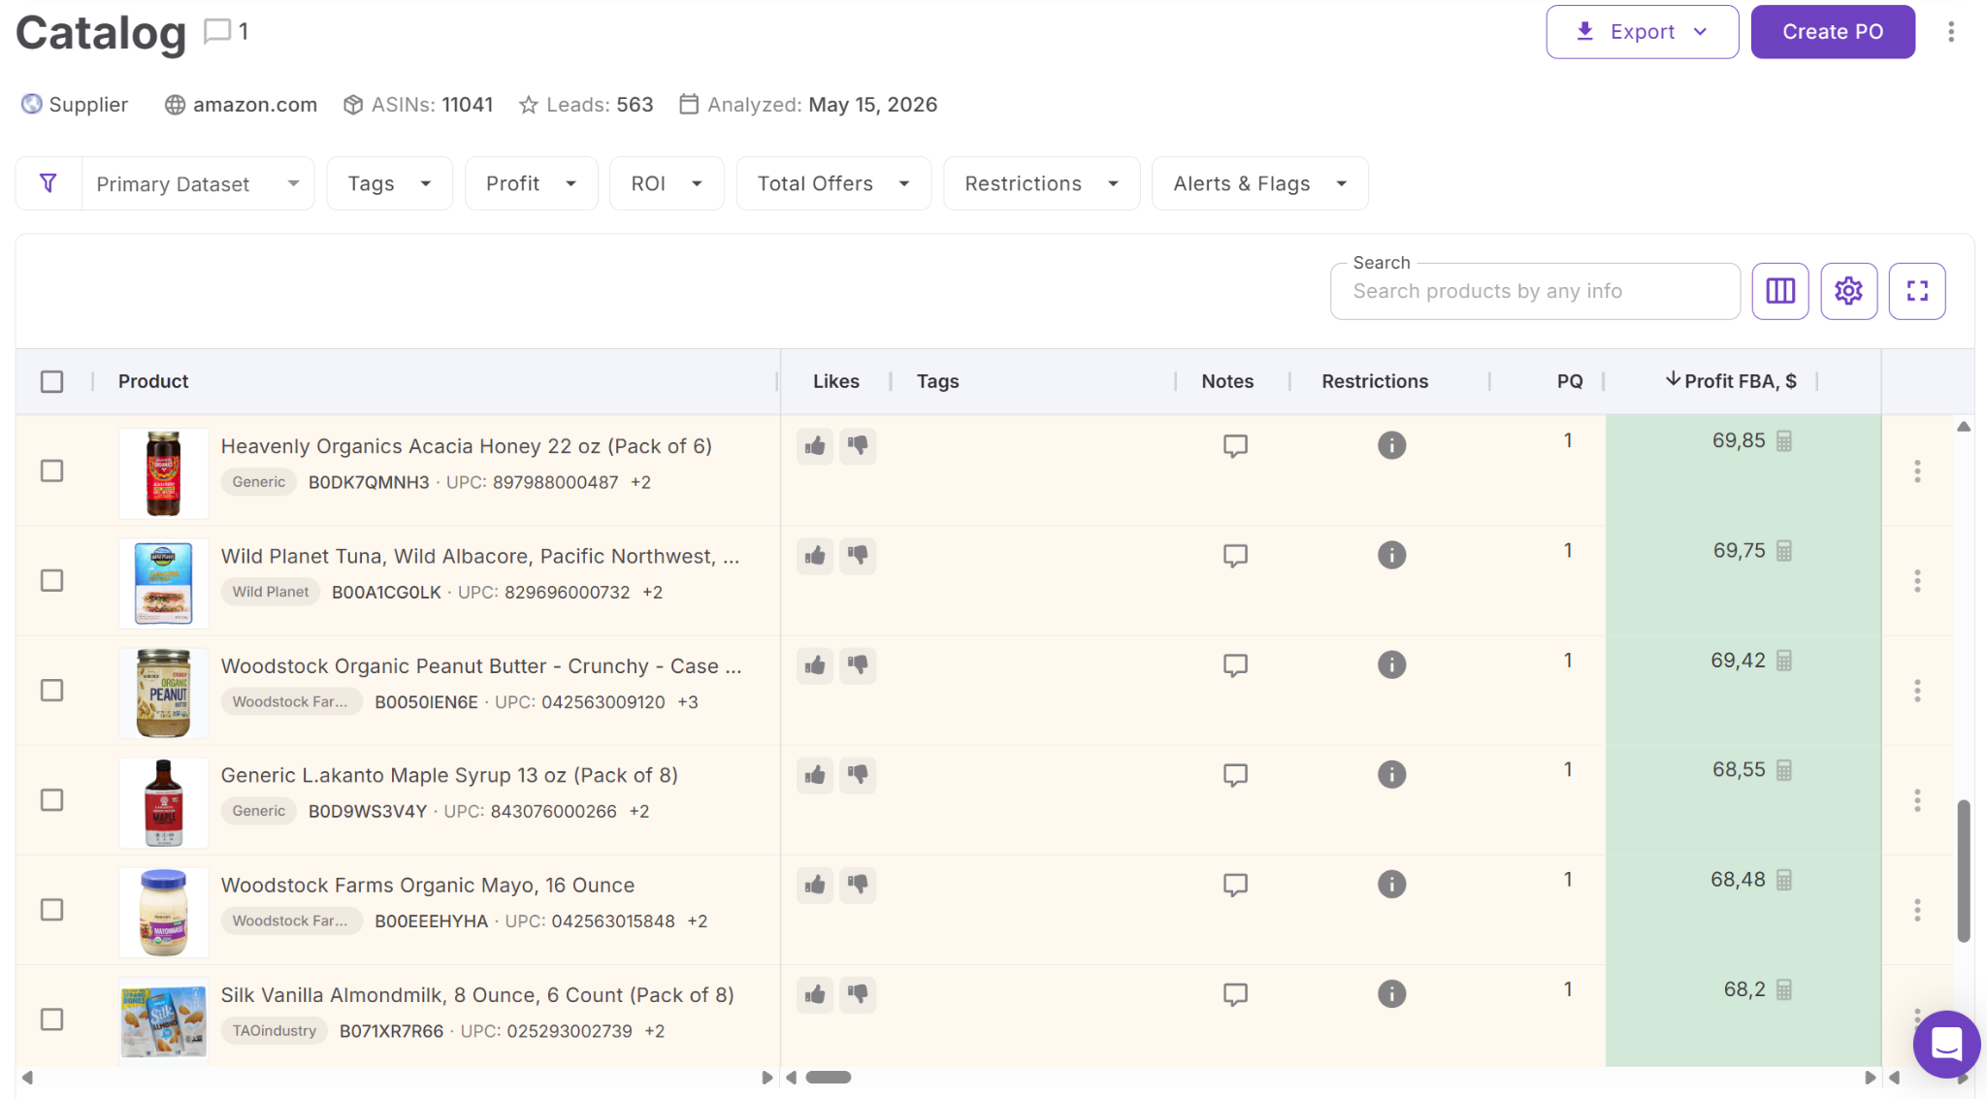Open the Export dropdown button

click(1642, 32)
